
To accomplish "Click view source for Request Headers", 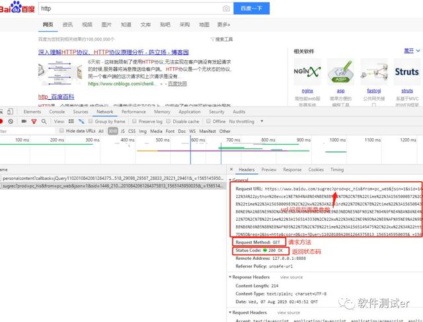I will click(289, 313).
